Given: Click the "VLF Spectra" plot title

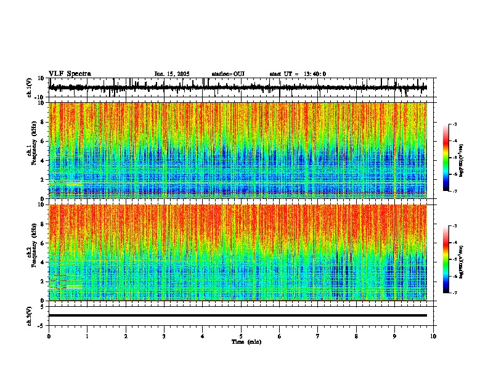Looking at the screenshot, I should (x=70, y=74).
